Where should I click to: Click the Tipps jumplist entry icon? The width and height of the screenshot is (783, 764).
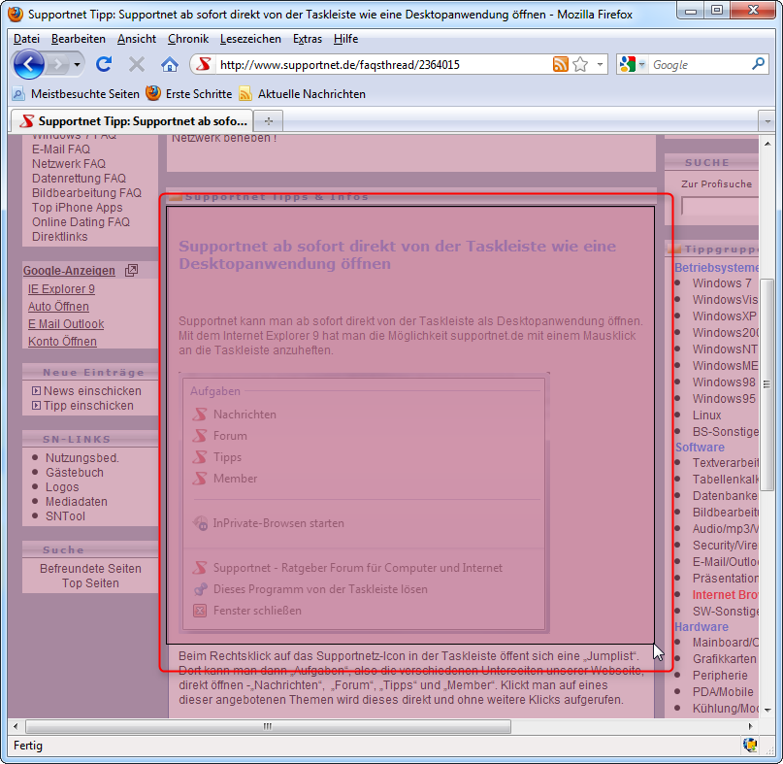(200, 456)
